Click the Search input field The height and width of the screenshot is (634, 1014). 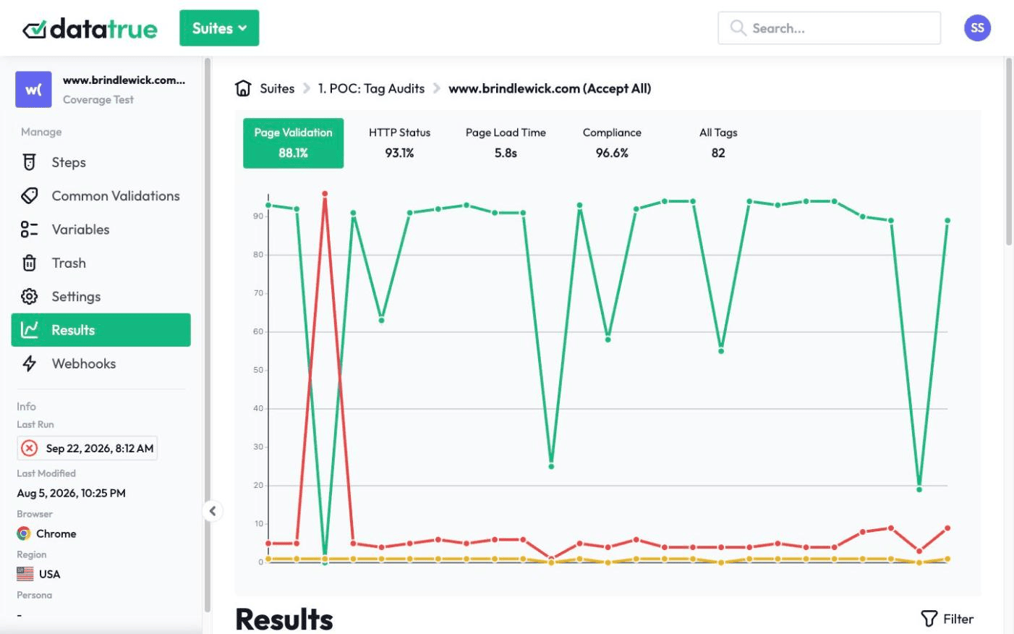tap(829, 28)
